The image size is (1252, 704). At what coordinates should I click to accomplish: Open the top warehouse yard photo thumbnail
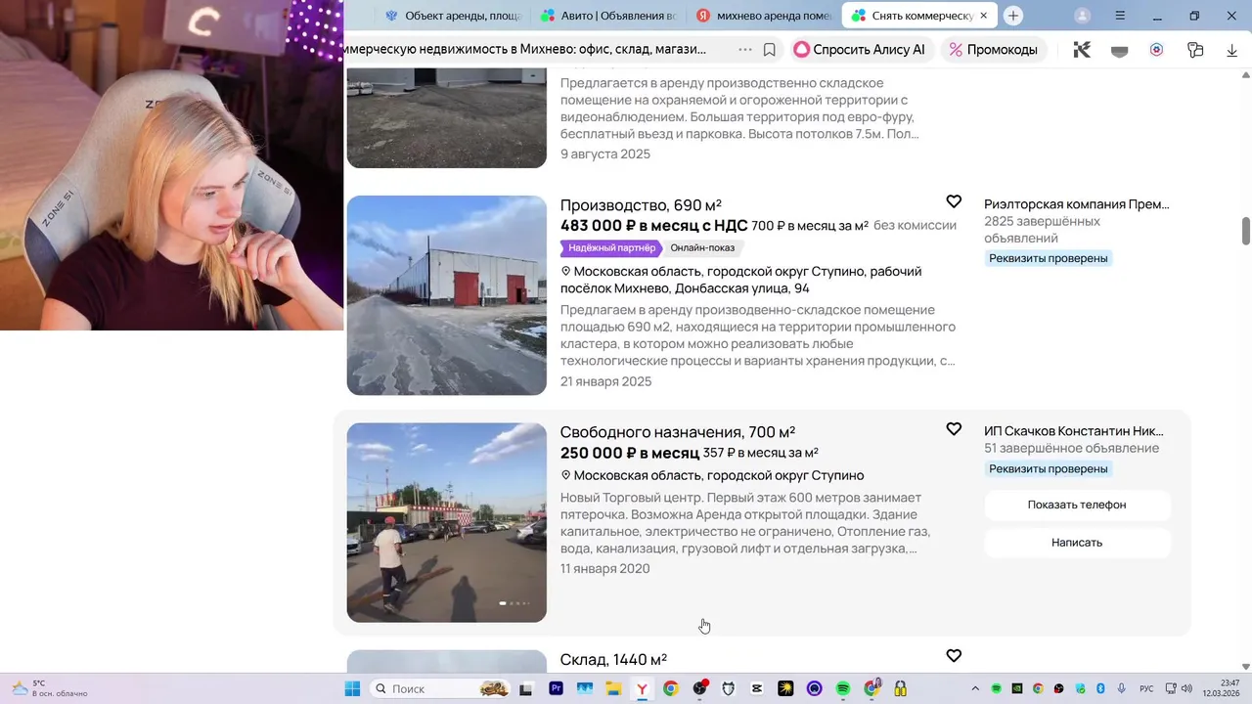(x=447, y=118)
